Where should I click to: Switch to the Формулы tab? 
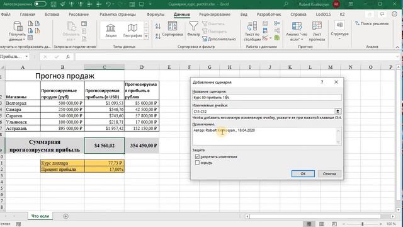[156, 15]
